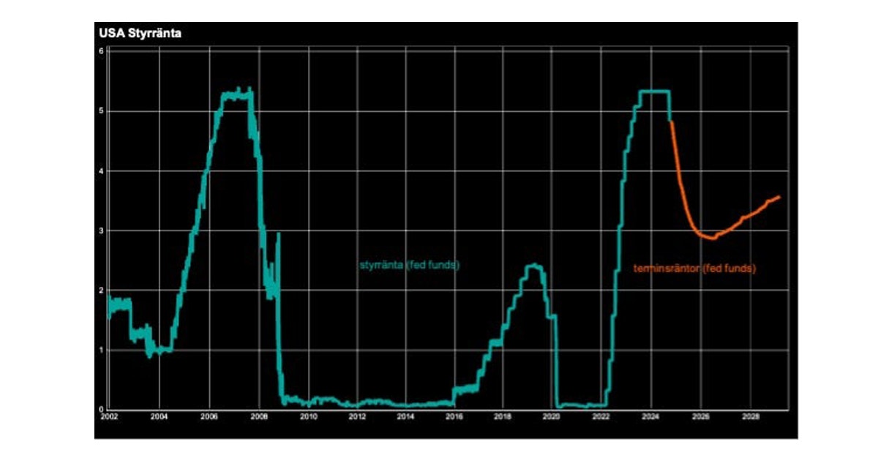The image size is (878, 461).
Task: Click the 2004 x-axis year label
Action: pyautogui.click(x=159, y=417)
